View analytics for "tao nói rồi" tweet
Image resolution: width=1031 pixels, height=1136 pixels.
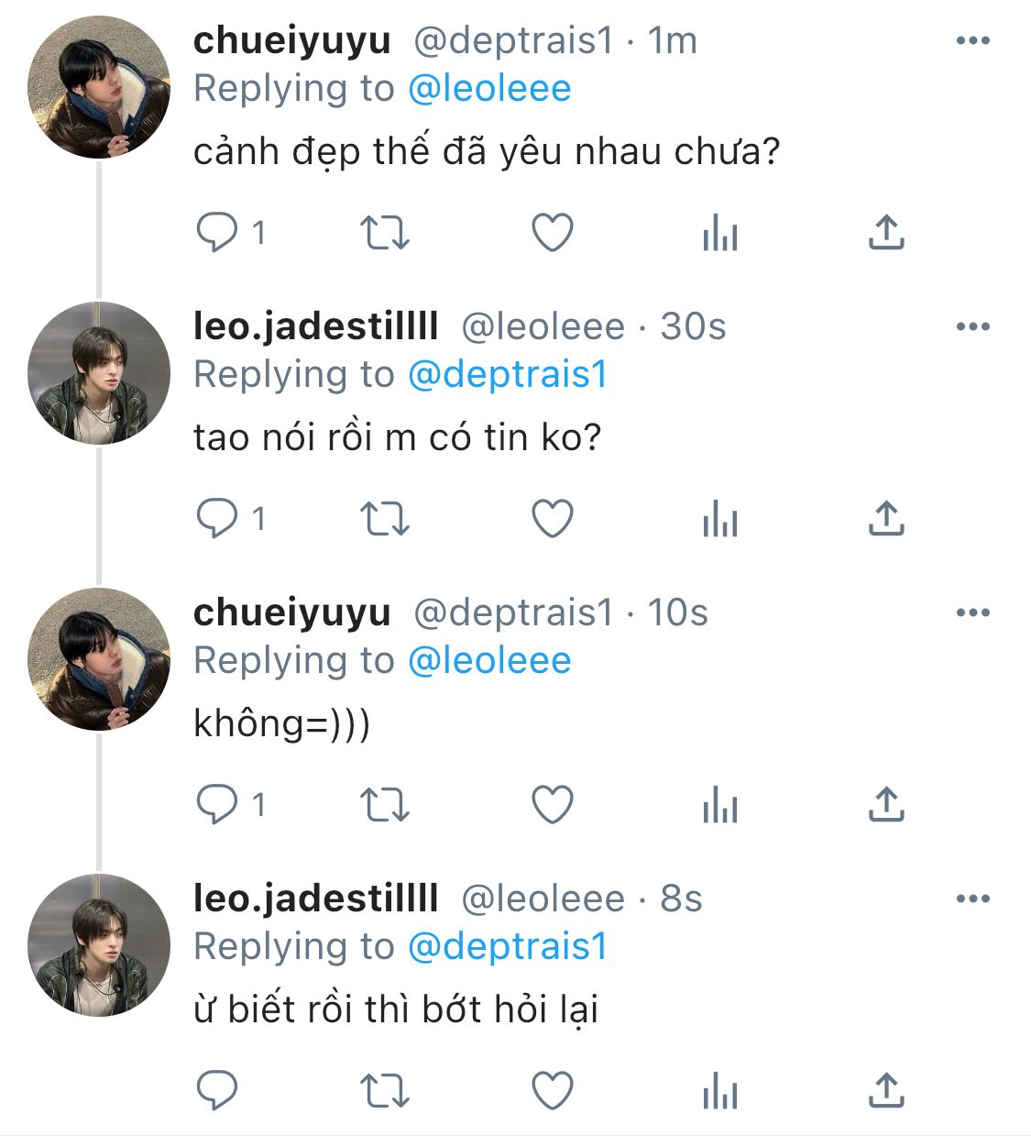[719, 520]
